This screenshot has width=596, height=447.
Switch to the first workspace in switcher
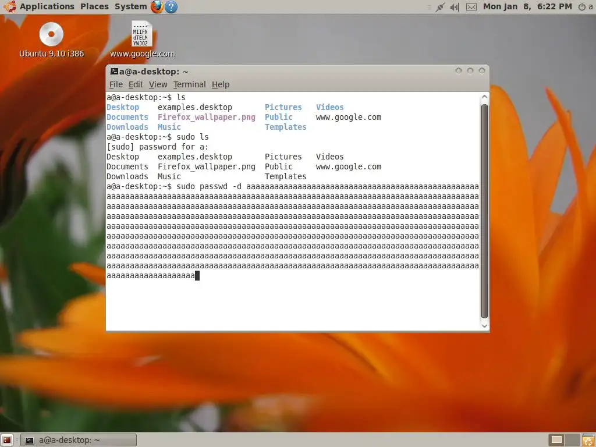[x=556, y=440]
